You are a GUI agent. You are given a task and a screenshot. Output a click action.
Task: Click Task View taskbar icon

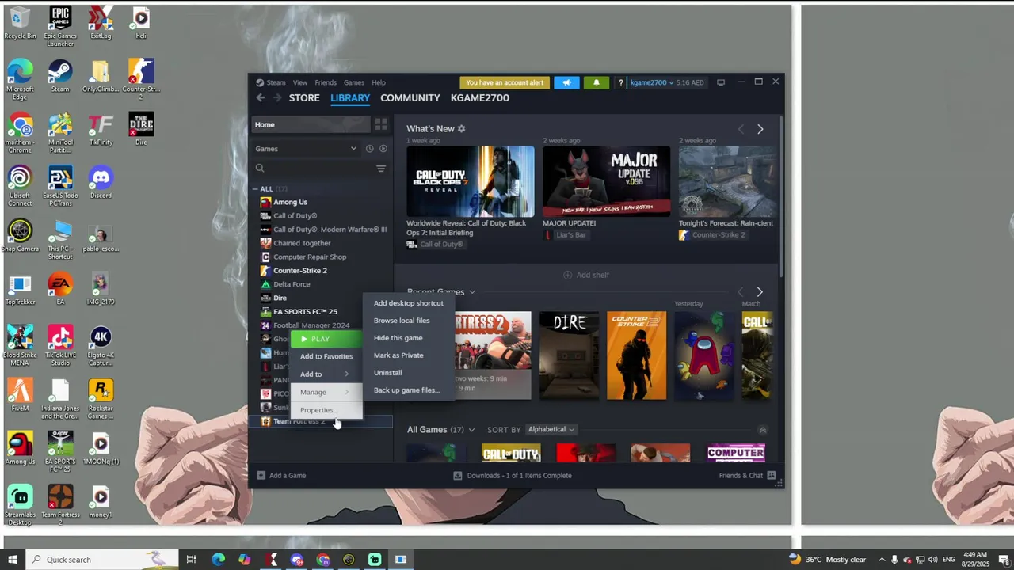(x=191, y=560)
